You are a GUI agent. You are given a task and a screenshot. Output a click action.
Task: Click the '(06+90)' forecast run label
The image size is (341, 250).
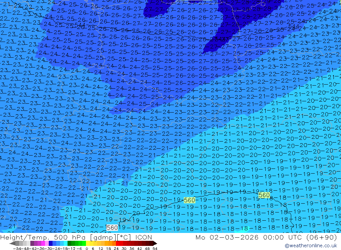[x=321, y=237]
